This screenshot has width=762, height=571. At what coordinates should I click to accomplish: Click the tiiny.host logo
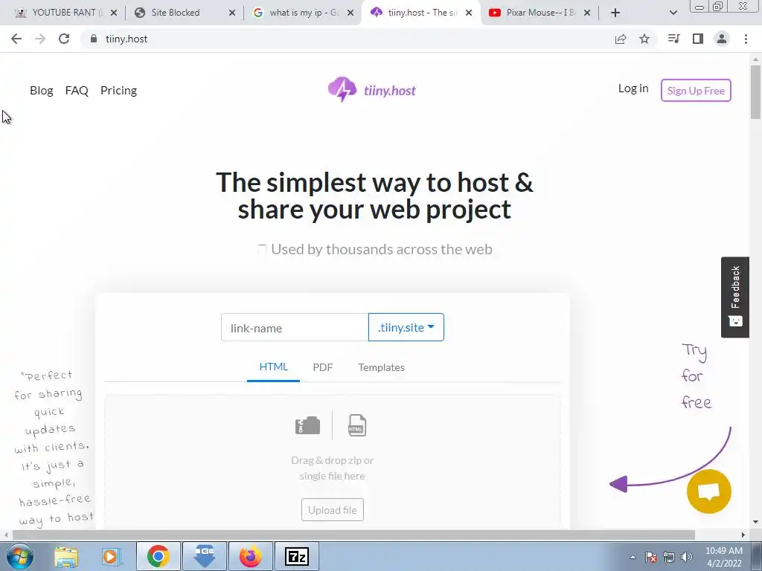372,90
